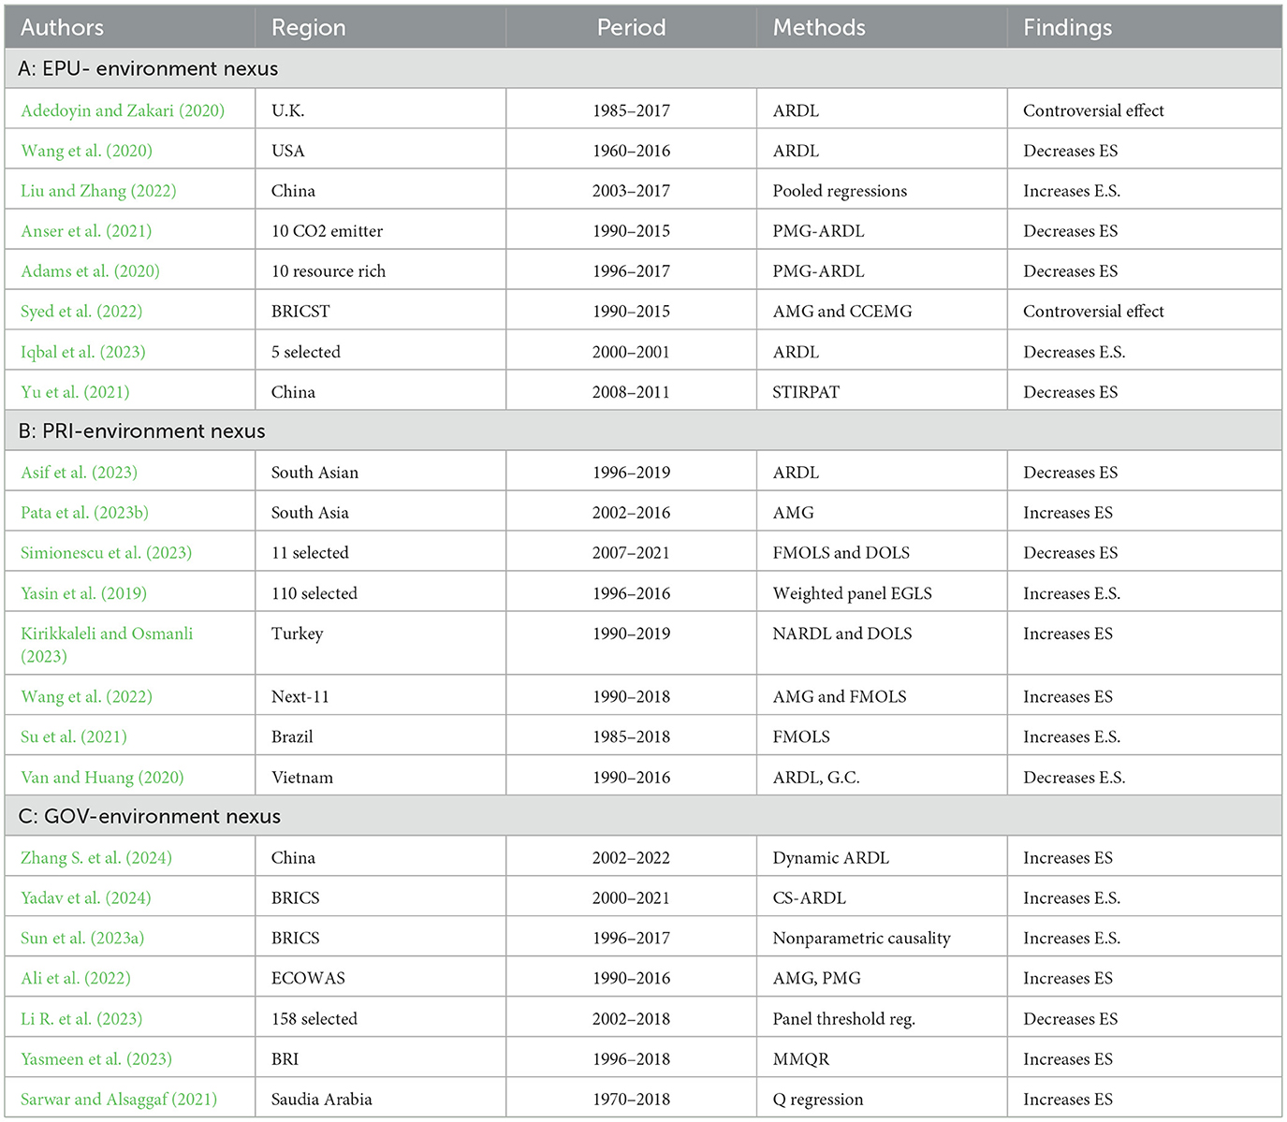Open Syed et al. (2022) reference
The height and width of the screenshot is (1122, 1287).
click(81, 312)
